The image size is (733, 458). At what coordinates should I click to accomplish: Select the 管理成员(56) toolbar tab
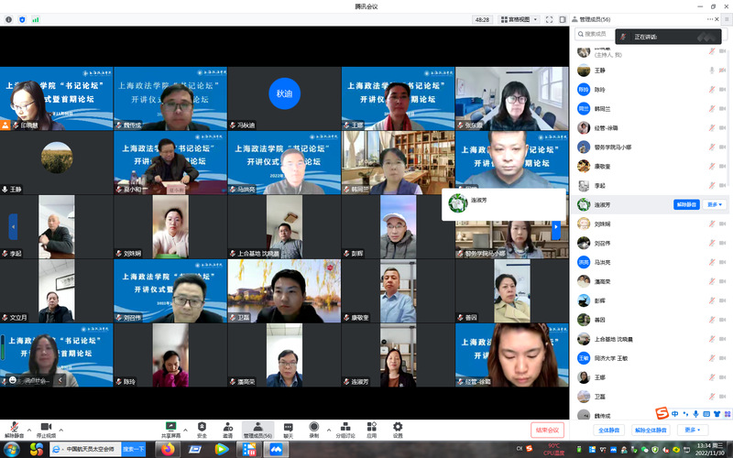click(x=257, y=428)
